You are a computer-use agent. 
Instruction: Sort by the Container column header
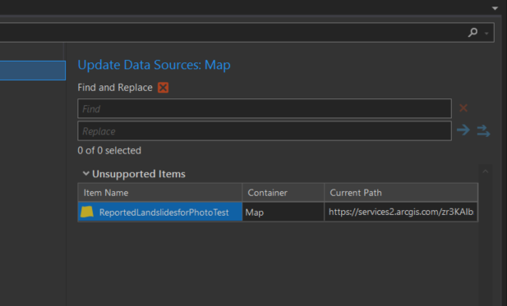[x=283, y=193]
